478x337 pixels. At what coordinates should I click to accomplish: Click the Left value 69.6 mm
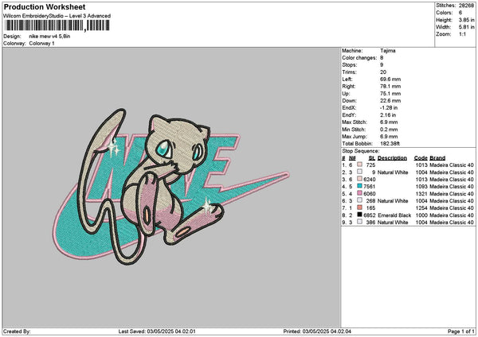(x=390, y=79)
